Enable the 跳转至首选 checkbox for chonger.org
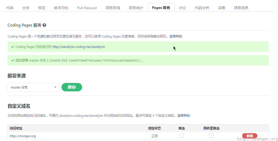278x141 pixels. tap(211, 135)
